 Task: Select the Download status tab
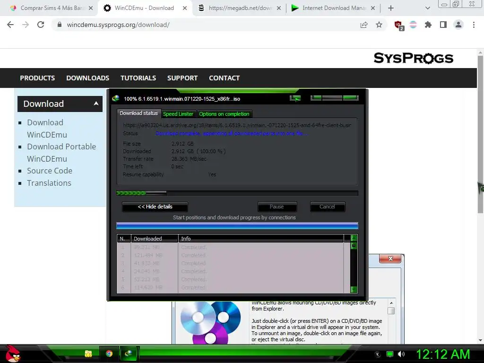138,113
